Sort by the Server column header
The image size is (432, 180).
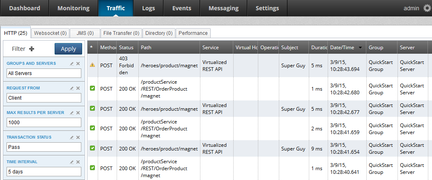[413, 47]
